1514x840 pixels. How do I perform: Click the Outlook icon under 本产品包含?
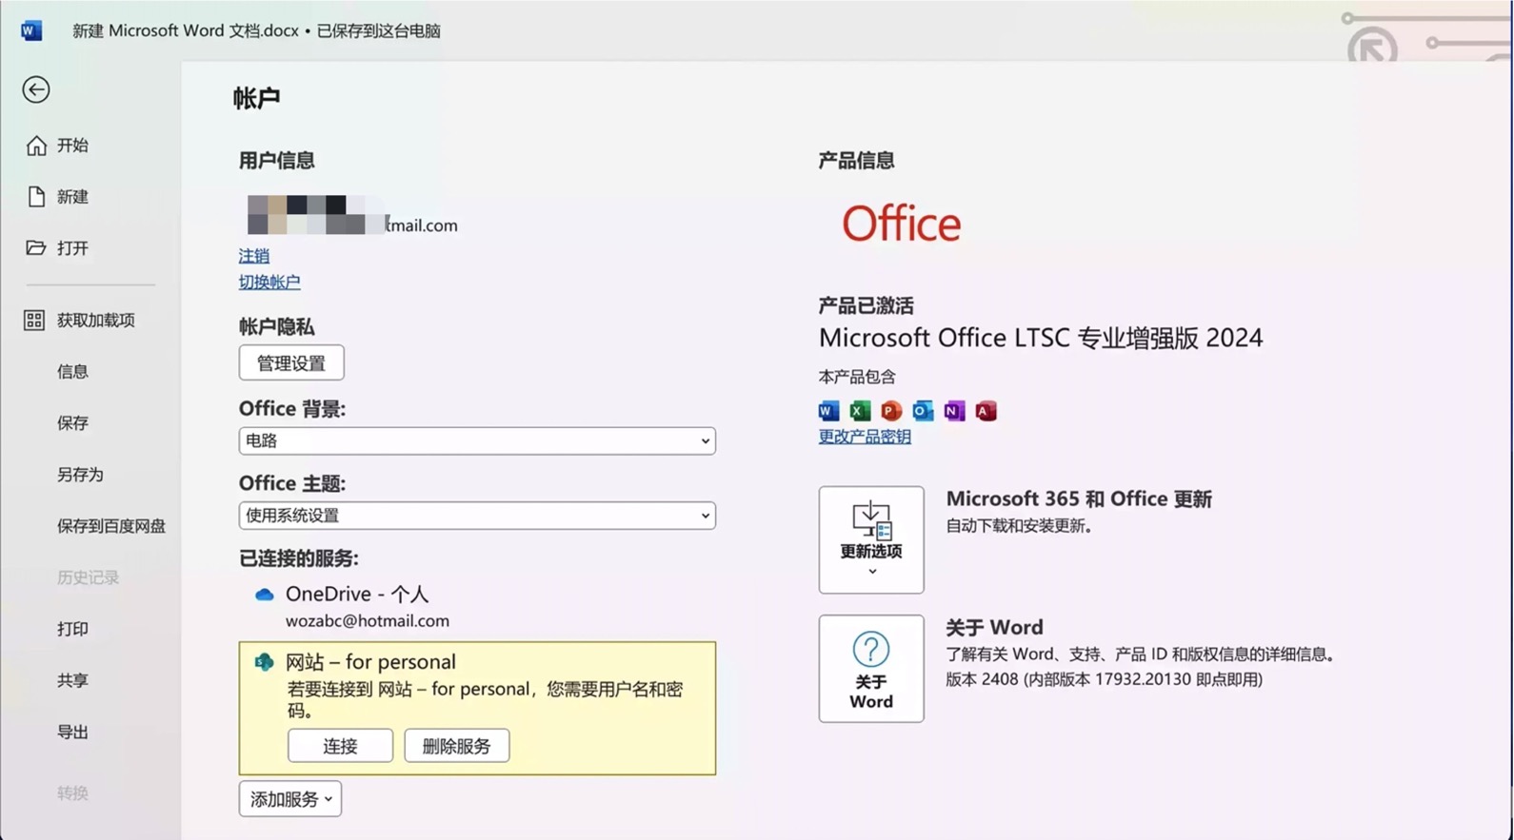(923, 411)
